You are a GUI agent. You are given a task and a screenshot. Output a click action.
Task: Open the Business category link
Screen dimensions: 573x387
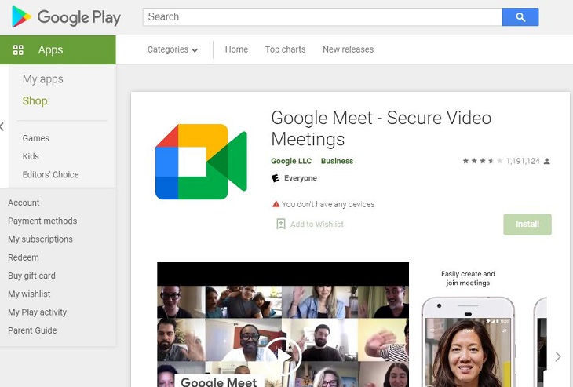337,161
